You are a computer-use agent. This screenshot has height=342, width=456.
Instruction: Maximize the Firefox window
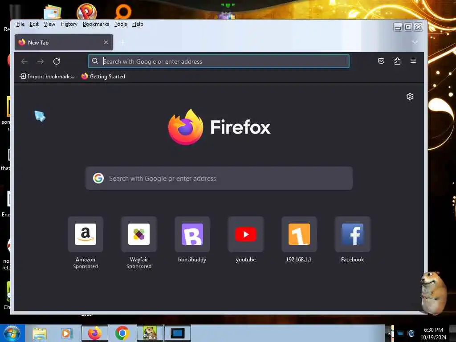tap(408, 27)
